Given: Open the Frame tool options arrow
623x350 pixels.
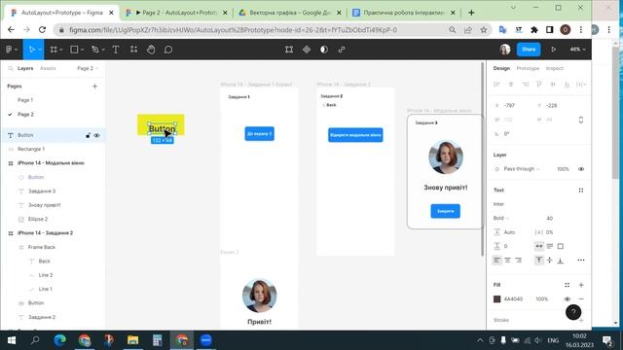Looking at the screenshot, I should pos(62,50).
